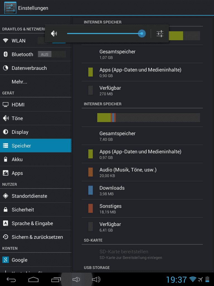
Task: Click the volume slider handle
Action: pyautogui.click(x=142, y=34)
